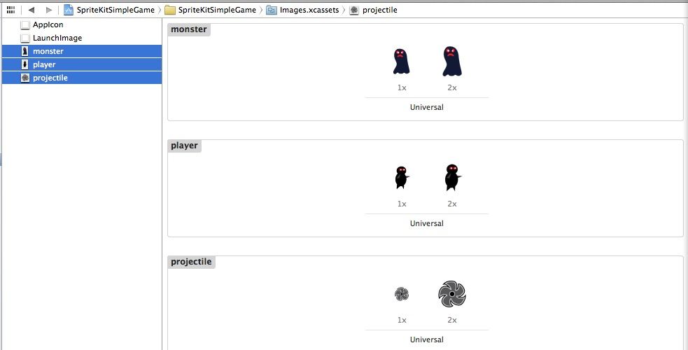Open the projectile breadcrumb item

pos(374,10)
